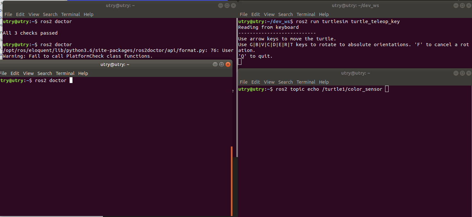The width and height of the screenshot is (472, 217).
Task: Open Help menu in the color_sensor terminal
Action: click(x=324, y=82)
